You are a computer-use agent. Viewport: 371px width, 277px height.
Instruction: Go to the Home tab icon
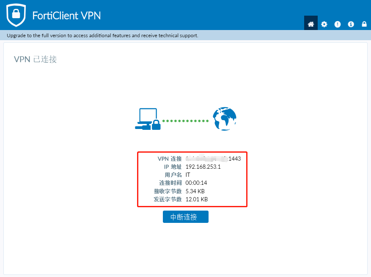(311, 24)
